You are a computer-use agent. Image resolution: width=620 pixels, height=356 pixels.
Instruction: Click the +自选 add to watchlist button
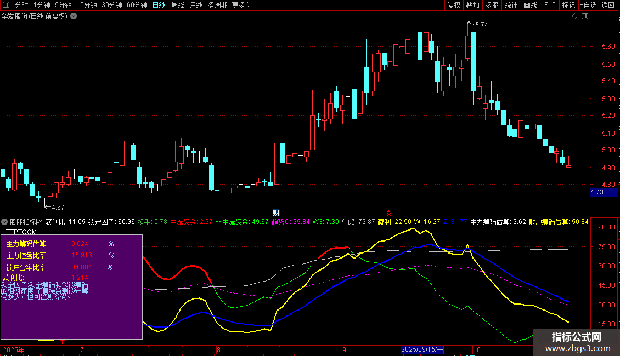click(588, 5)
